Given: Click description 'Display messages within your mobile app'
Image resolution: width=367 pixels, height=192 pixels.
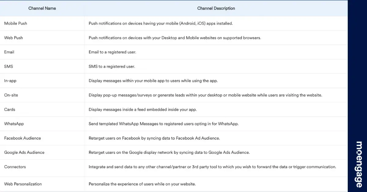Looking at the screenshot, I should click(x=153, y=81).
